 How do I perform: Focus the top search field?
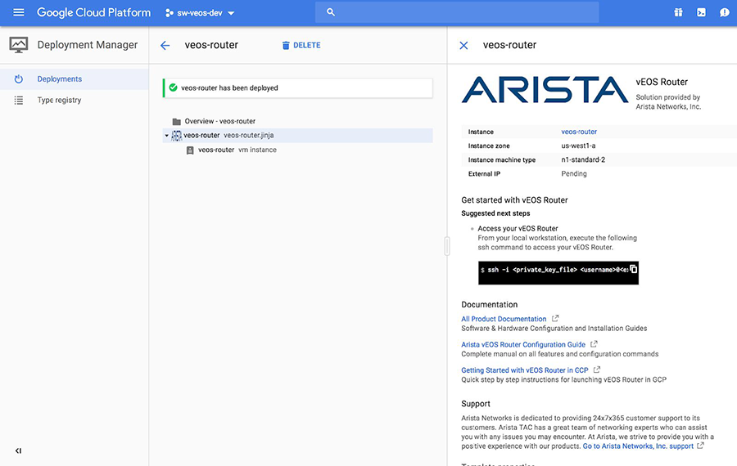457,12
